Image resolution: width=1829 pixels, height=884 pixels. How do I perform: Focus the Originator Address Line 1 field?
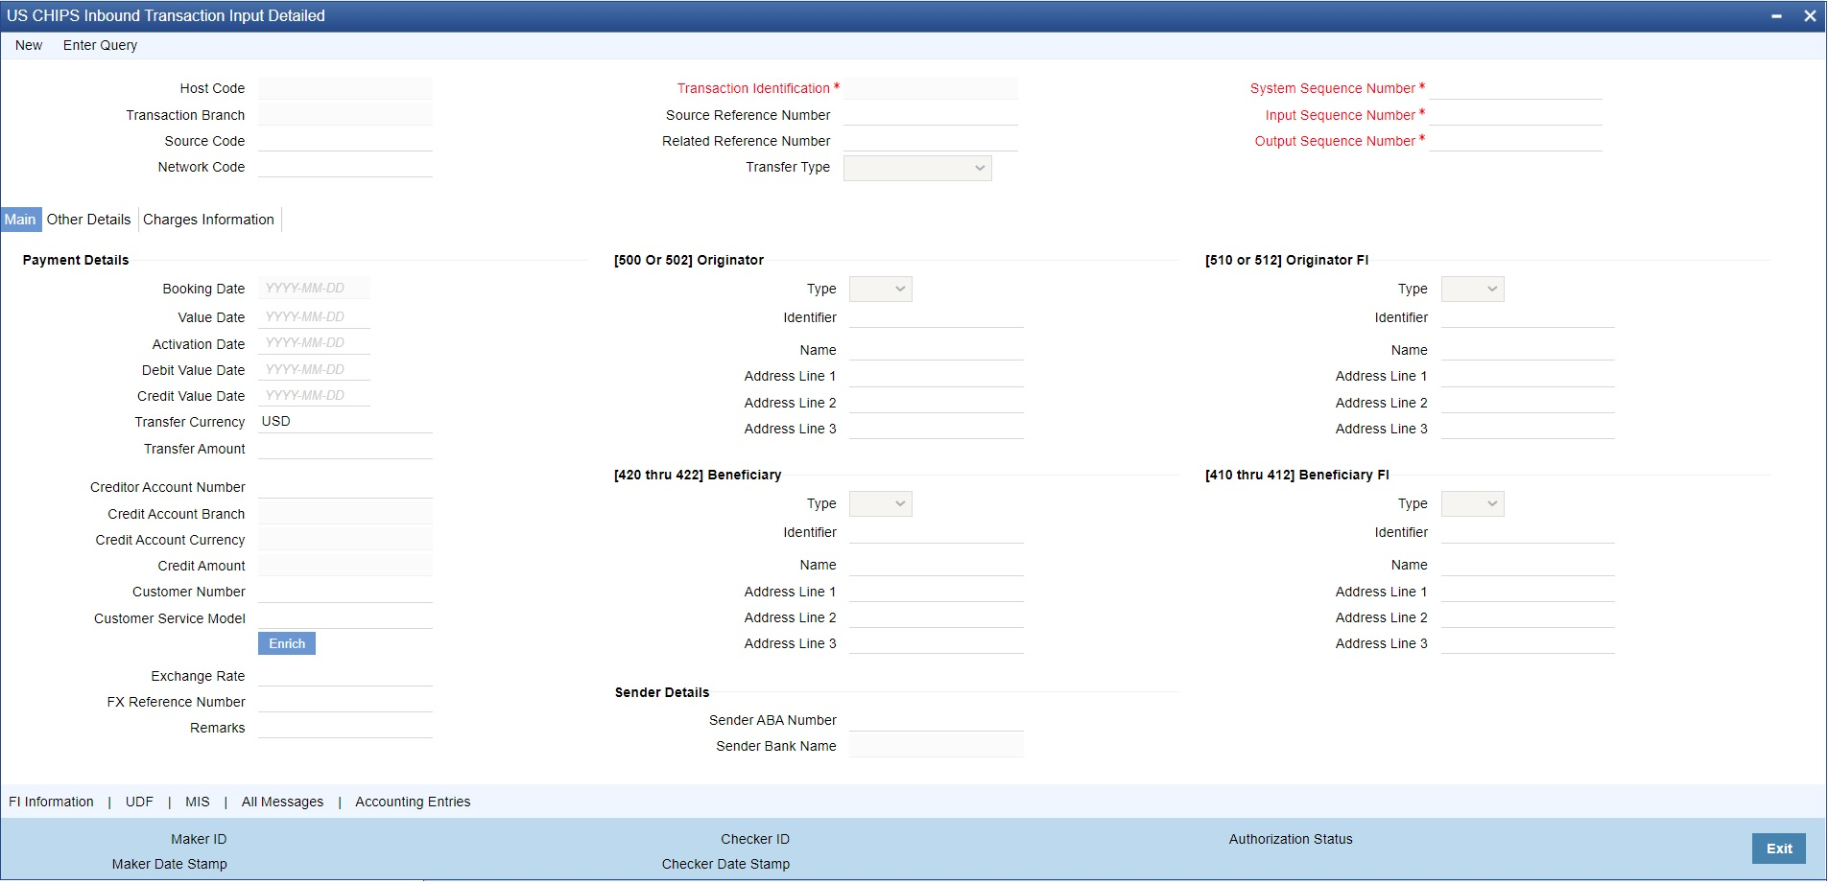click(937, 376)
